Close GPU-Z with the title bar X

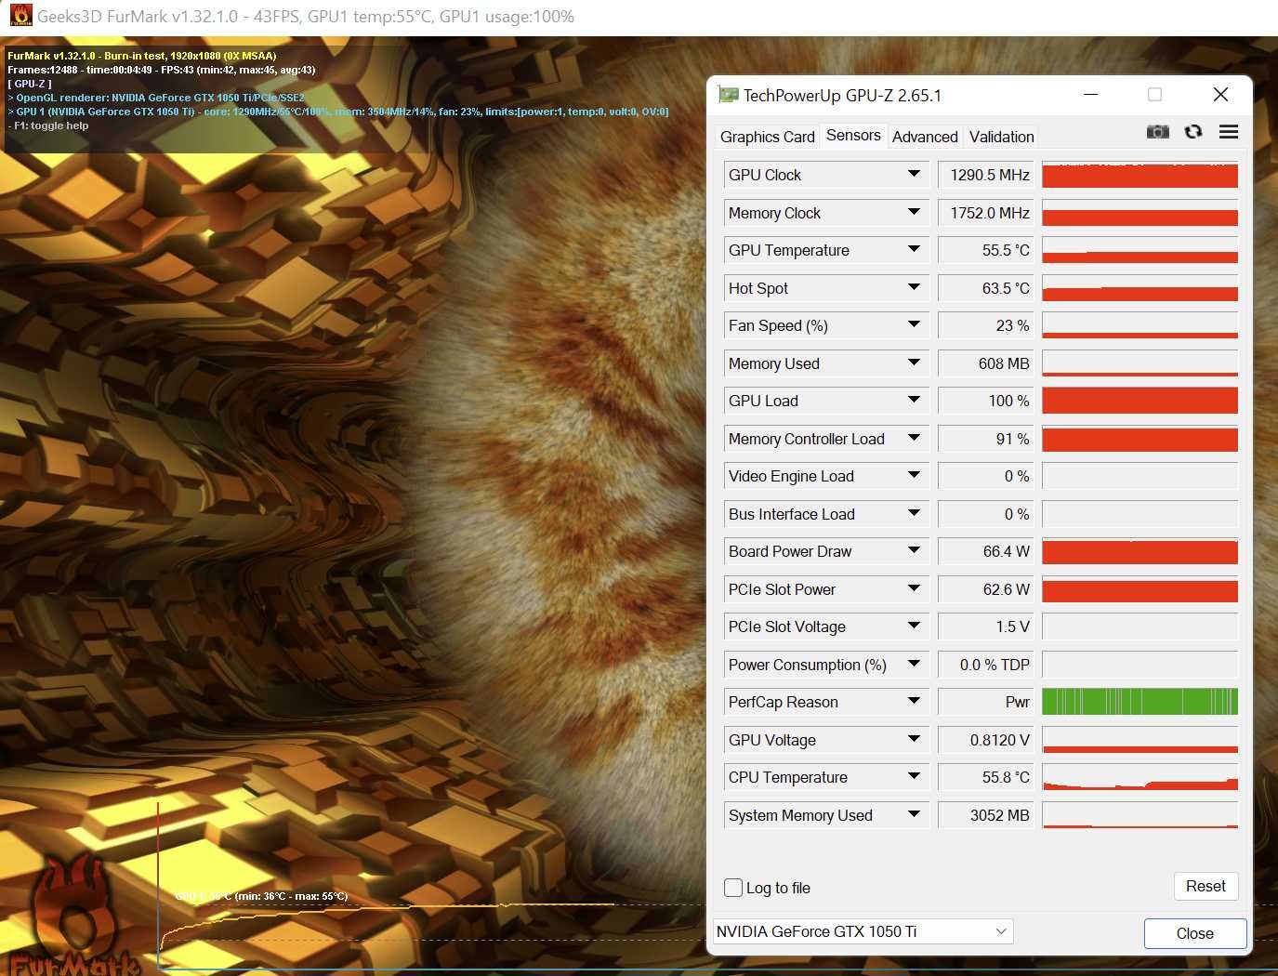pos(1220,95)
